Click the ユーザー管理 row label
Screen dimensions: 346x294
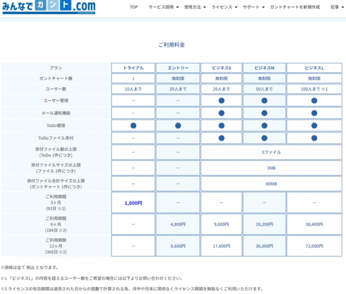pos(56,101)
